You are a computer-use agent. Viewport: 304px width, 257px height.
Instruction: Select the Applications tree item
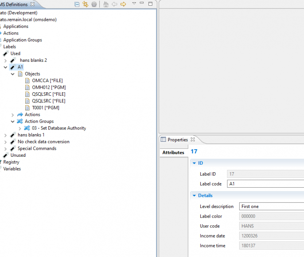click(x=16, y=26)
